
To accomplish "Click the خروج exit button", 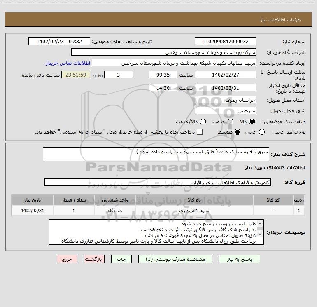I will coord(67,259).
